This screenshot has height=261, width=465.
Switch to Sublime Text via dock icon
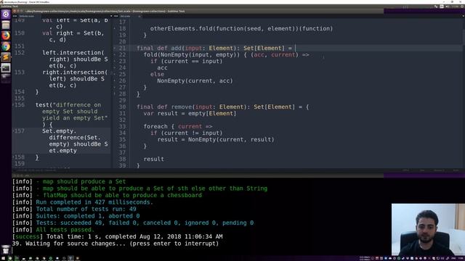(x=6, y=57)
